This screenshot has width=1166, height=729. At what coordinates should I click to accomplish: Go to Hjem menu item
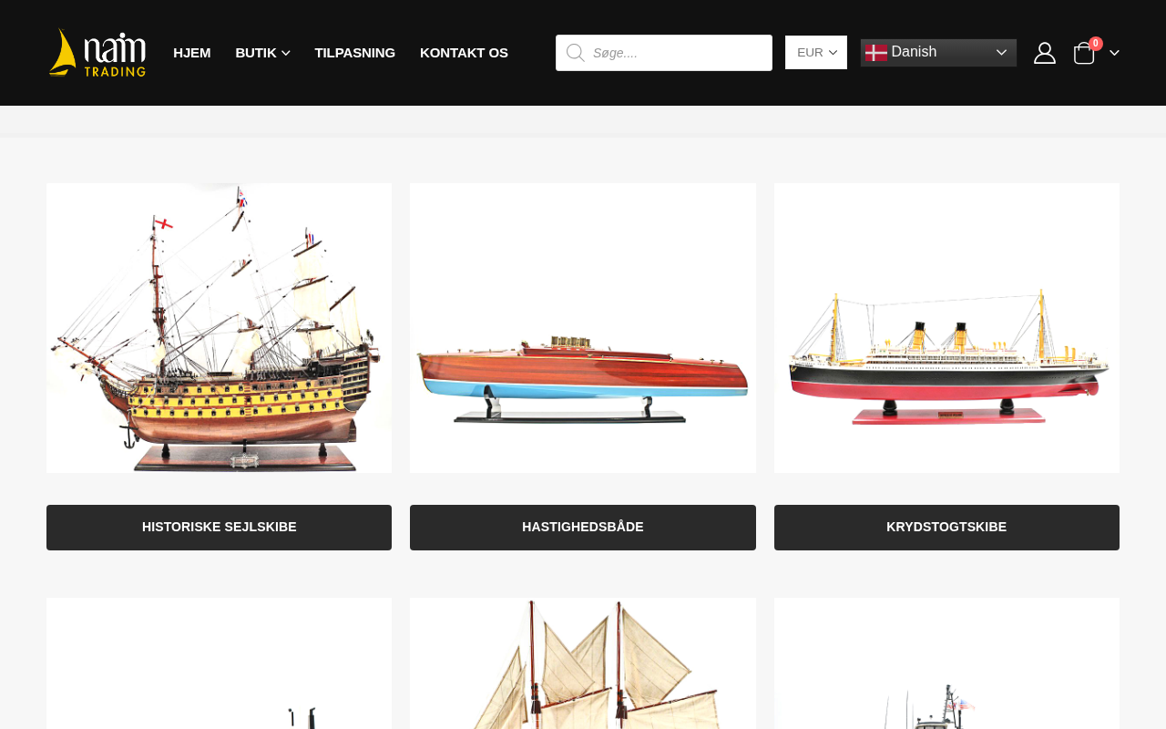click(x=192, y=53)
